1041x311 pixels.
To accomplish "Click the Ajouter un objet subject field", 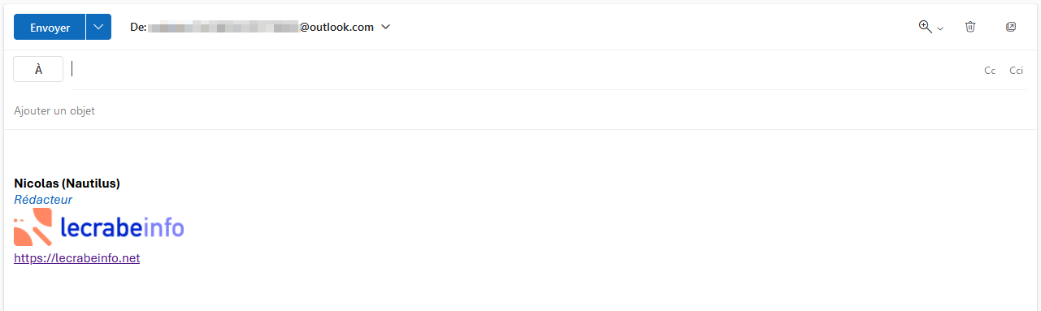I will (520, 110).
